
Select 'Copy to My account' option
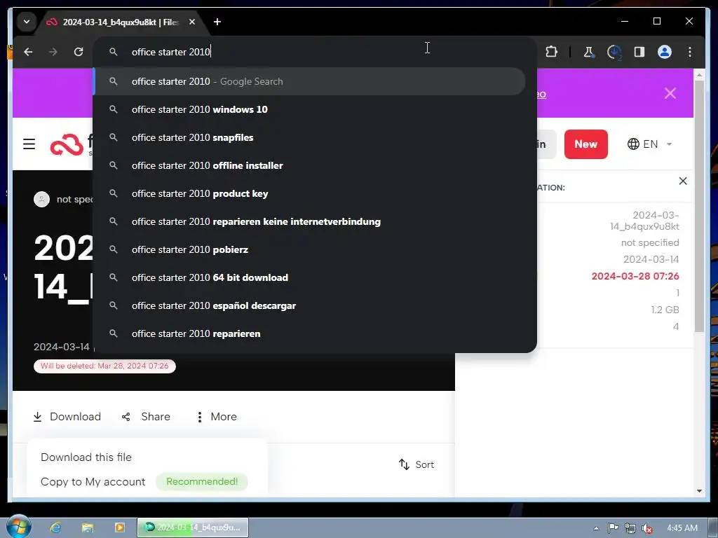coord(93,482)
